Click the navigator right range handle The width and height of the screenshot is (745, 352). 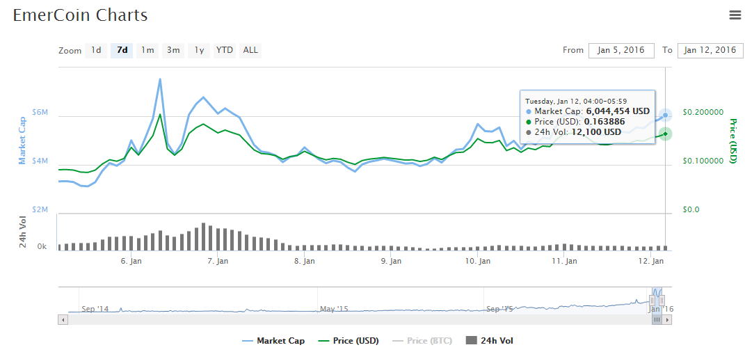[x=663, y=300]
